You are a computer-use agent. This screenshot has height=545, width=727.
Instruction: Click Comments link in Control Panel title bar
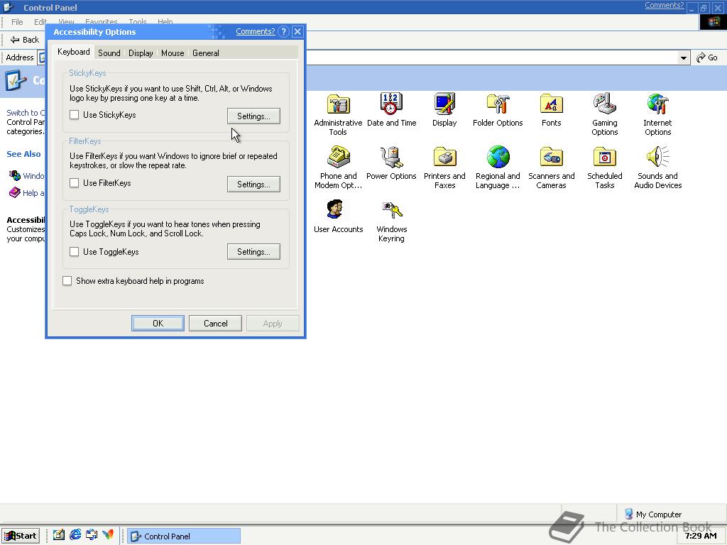coord(664,6)
